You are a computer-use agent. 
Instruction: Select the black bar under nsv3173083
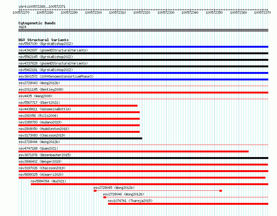(x=80, y=138)
